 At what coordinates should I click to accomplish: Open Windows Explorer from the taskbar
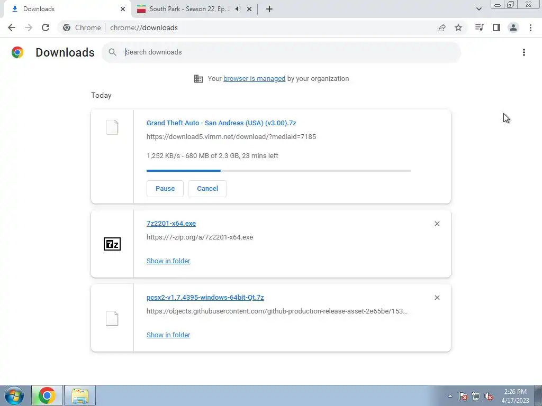(80, 395)
